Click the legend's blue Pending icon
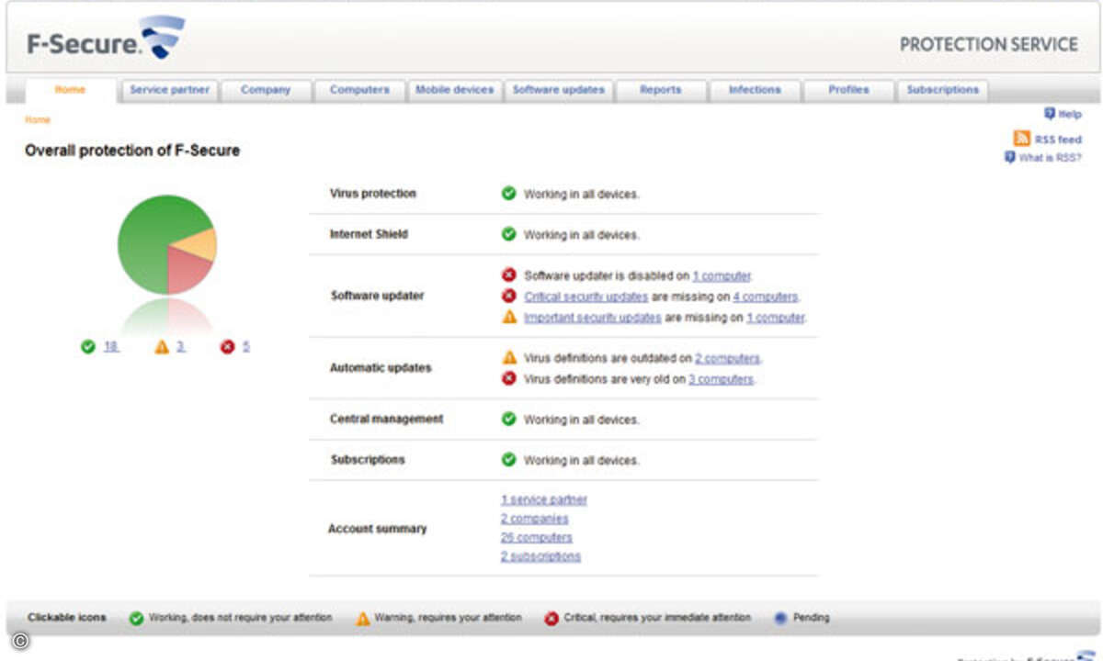1103x661 pixels. coord(780,619)
